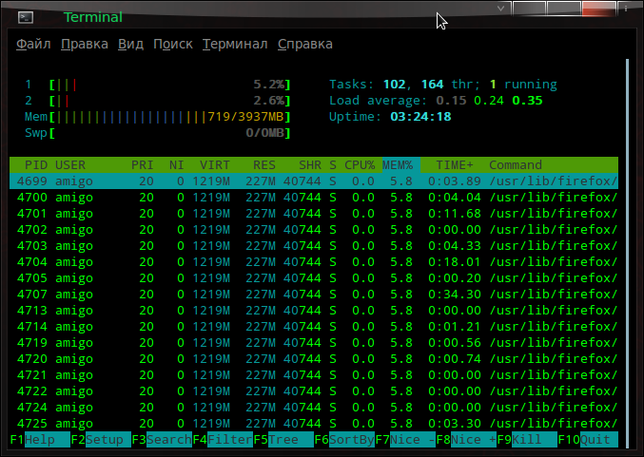Sort by RES column header
The height and width of the screenshot is (457, 644).
click(264, 165)
